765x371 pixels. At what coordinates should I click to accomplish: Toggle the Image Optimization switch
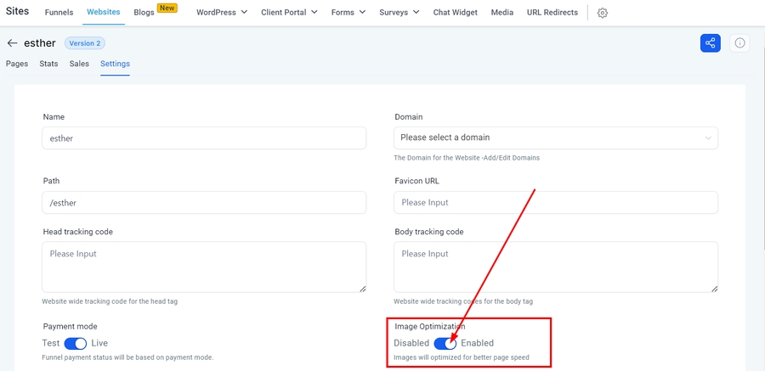(445, 343)
